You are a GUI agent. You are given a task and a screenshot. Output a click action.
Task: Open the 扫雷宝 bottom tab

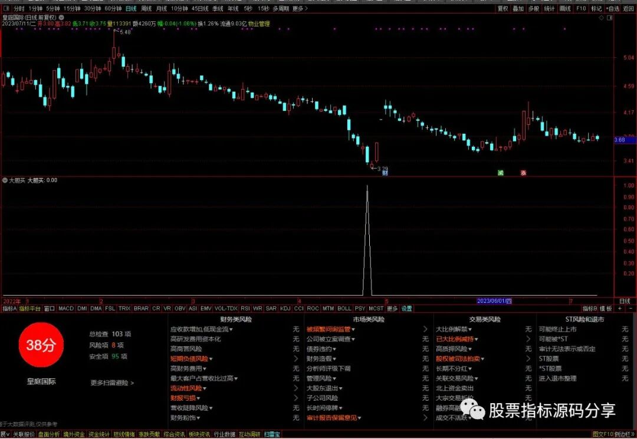[x=272, y=434]
